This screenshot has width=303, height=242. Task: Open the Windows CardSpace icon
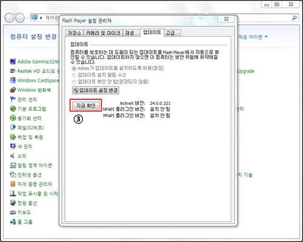(13, 80)
